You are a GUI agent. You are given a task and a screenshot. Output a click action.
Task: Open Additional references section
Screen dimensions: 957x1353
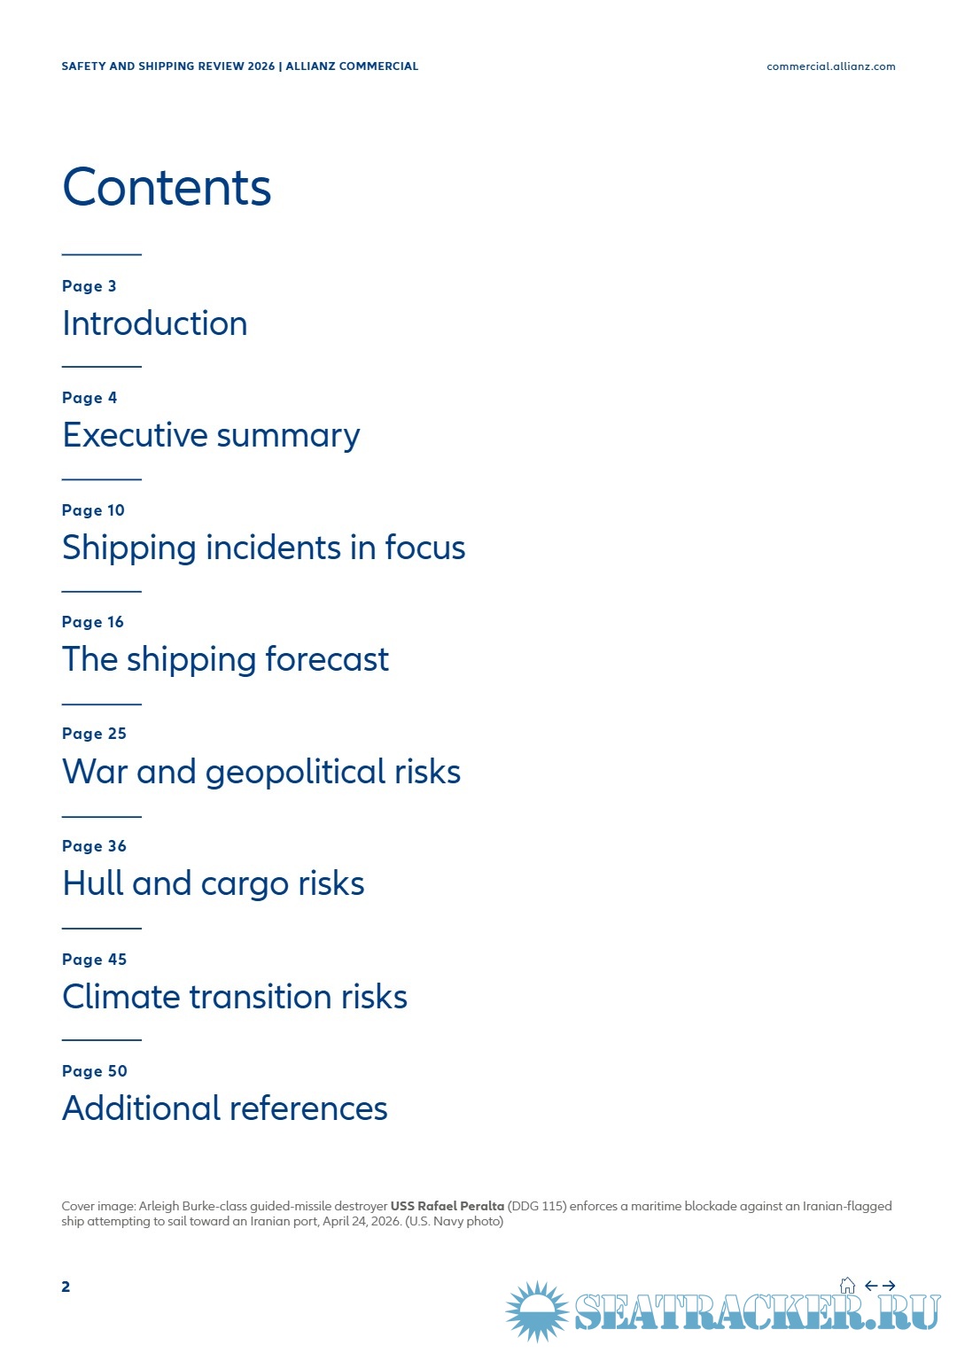tap(225, 1108)
